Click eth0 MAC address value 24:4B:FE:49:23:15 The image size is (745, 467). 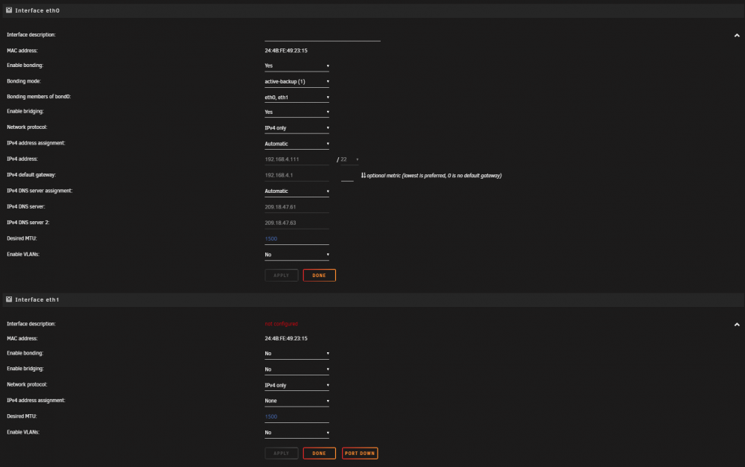tap(286, 51)
